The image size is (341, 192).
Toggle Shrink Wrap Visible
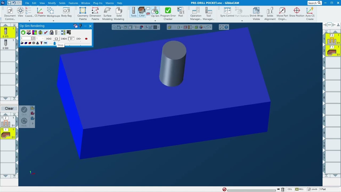click(x=256, y=14)
